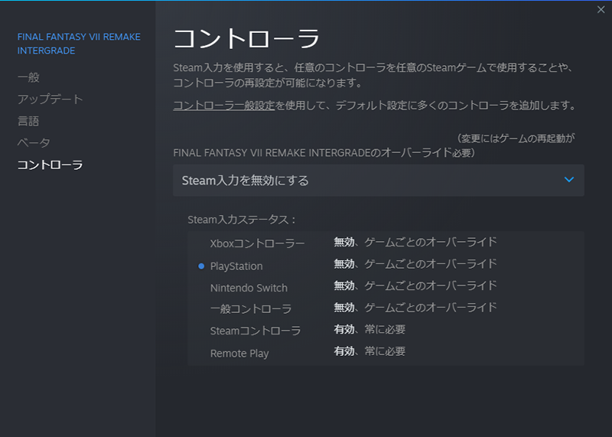
Task: Click the Nintendo Switch 無効 override status
Action: point(415,286)
